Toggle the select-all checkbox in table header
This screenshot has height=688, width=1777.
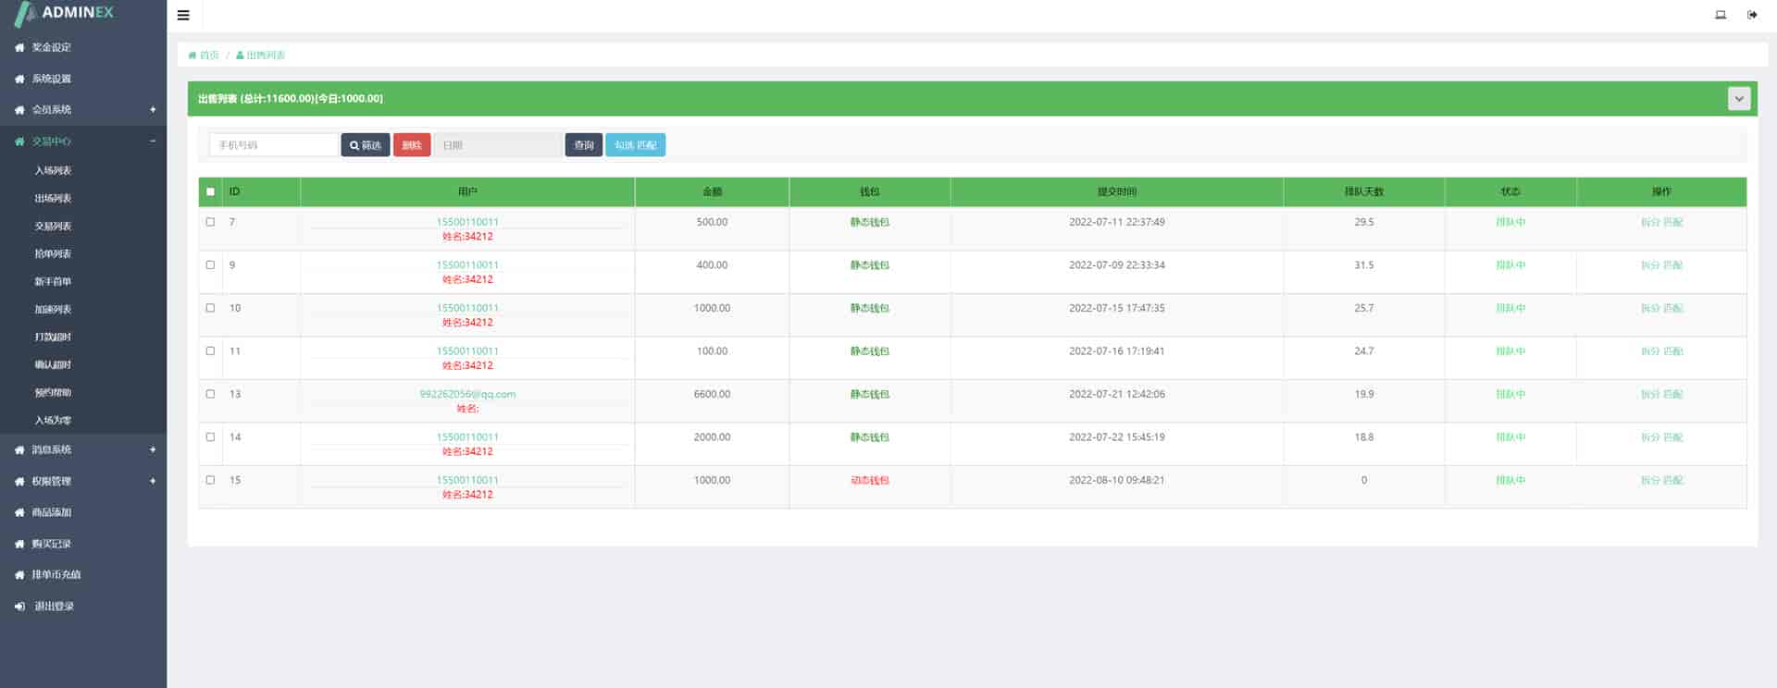[x=210, y=191]
